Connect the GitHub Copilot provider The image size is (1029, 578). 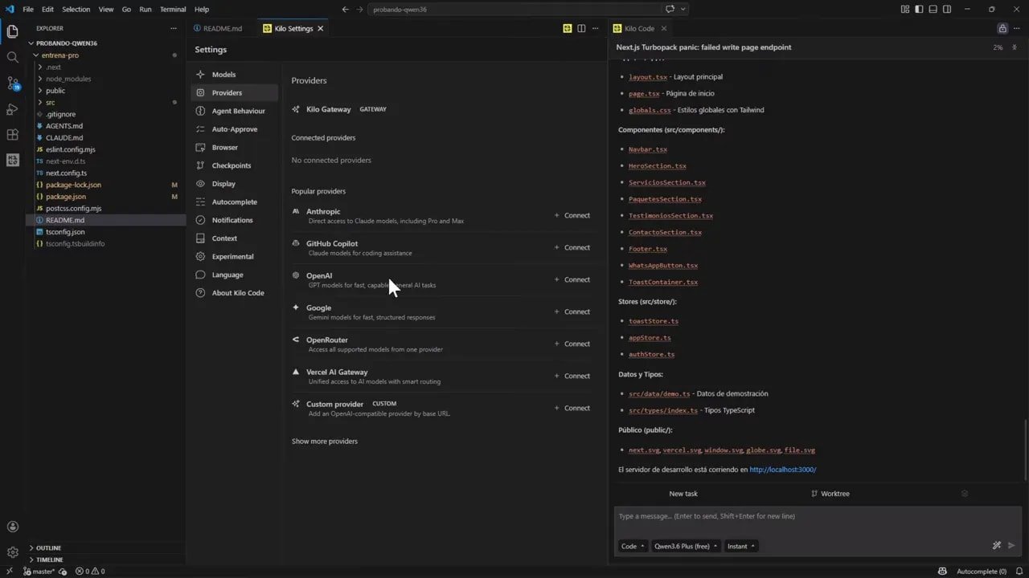572,247
